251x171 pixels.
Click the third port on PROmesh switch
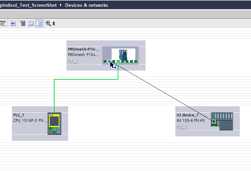point(114,61)
